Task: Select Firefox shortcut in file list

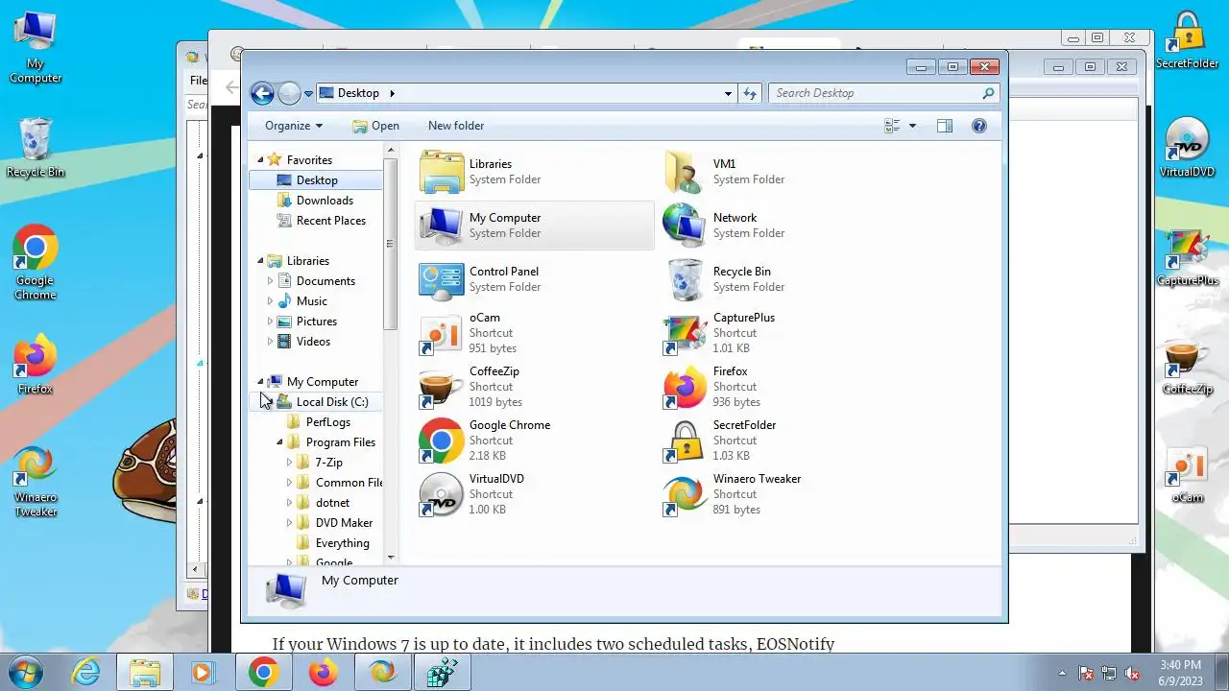Action: tap(685, 387)
